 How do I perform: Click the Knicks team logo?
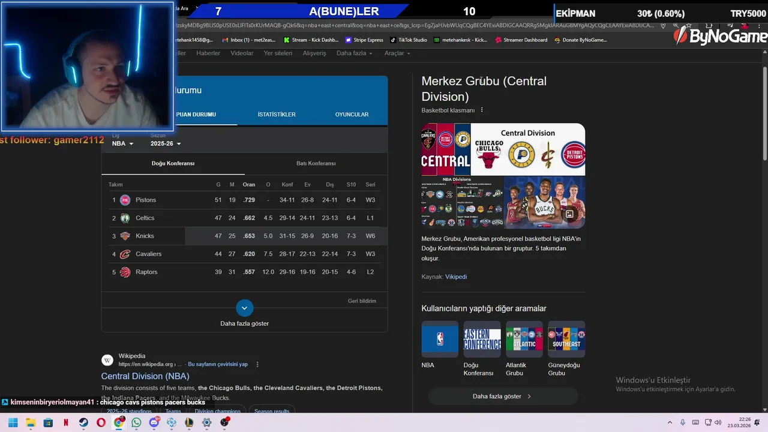pos(125,236)
